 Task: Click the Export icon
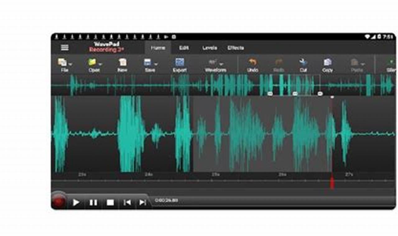coord(180,62)
